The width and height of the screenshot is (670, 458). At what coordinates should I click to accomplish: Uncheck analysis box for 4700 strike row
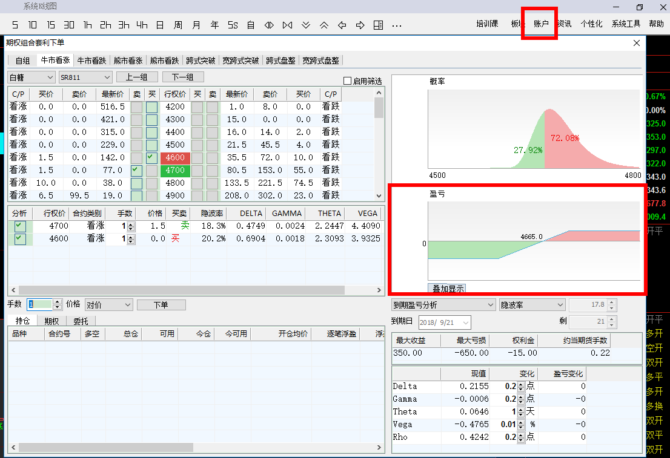click(21, 226)
